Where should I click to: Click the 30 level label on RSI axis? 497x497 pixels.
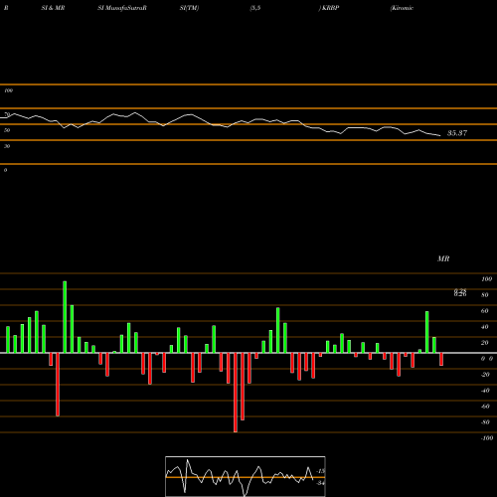7,146
